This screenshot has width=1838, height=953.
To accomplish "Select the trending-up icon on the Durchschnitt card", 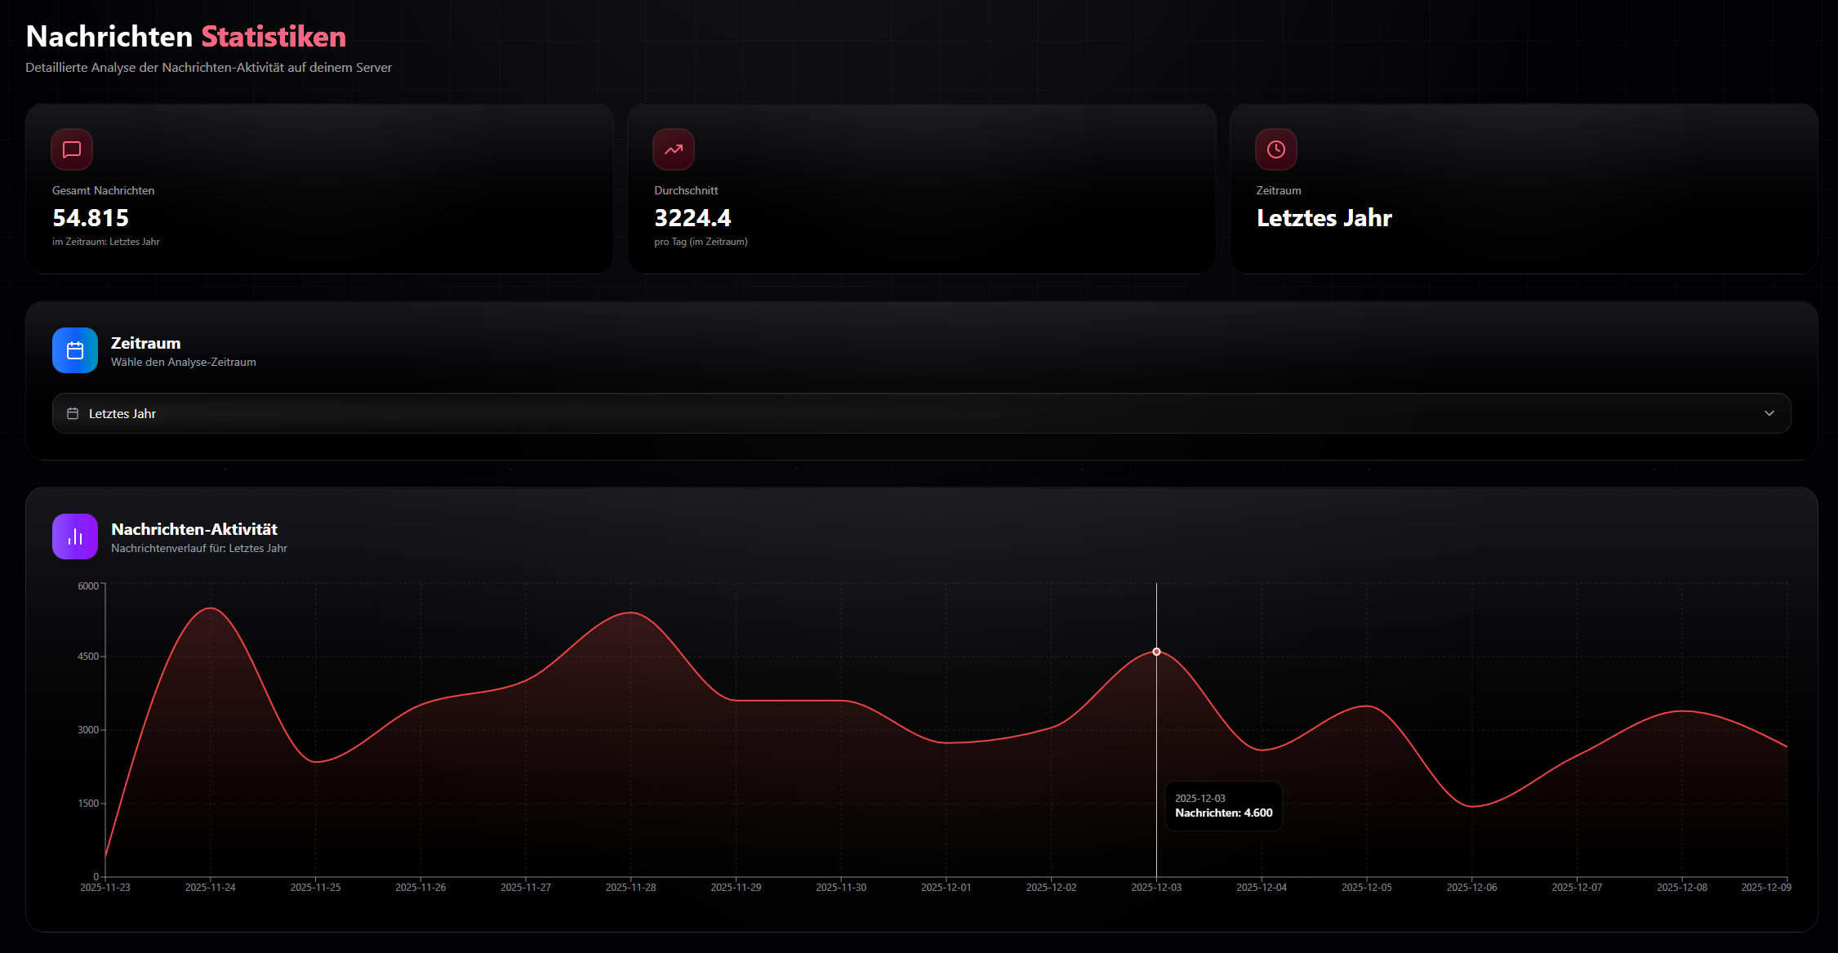I will [x=674, y=149].
